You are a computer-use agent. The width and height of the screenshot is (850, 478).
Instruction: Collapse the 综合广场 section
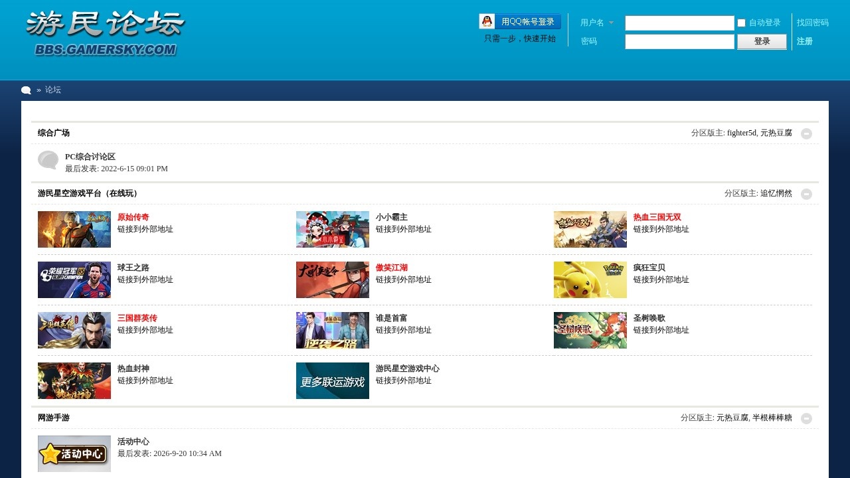click(x=806, y=133)
